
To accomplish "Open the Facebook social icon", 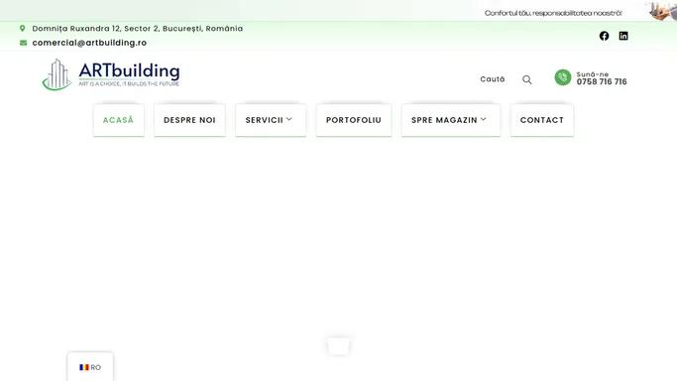I will tap(604, 36).
